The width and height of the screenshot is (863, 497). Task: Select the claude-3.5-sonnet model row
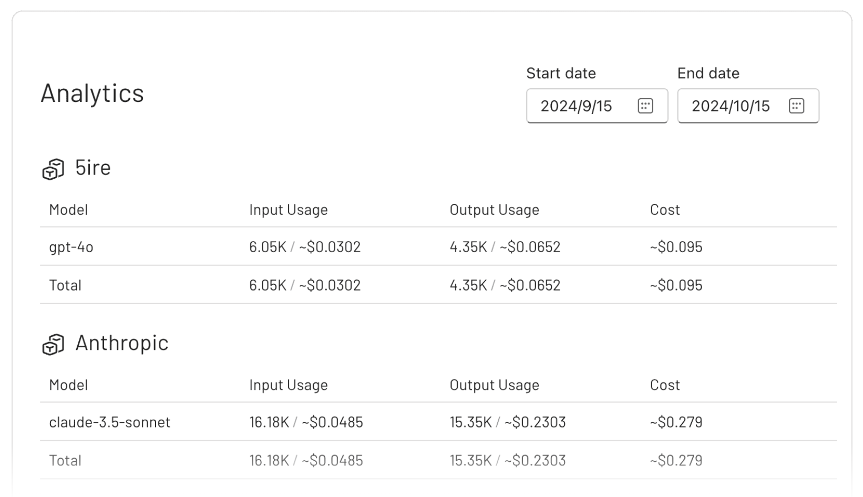pyautogui.click(x=110, y=422)
